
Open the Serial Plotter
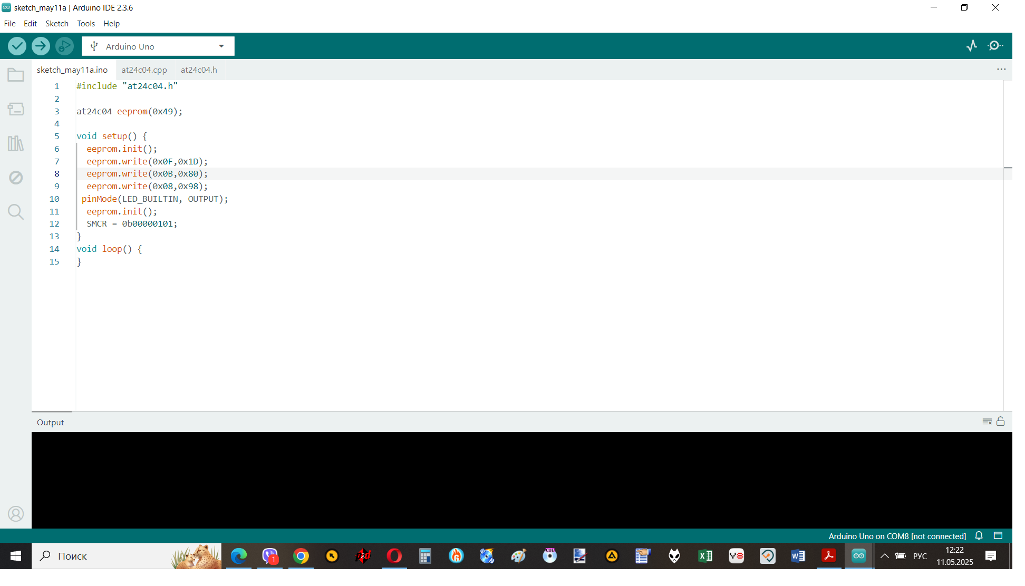tap(972, 46)
